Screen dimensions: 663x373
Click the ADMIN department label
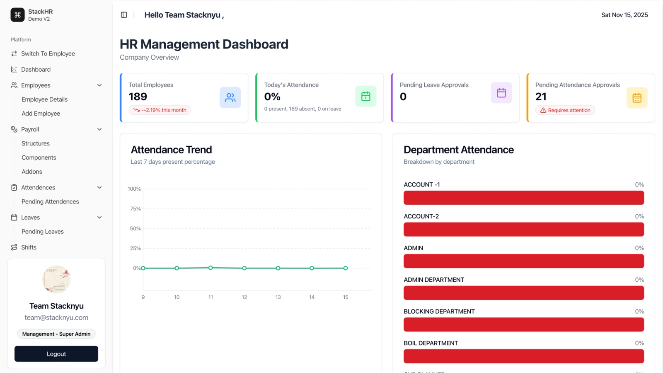coord(414,248)
